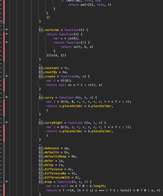Click 'var n = null == A ? 0 : A.length;'
Image resolution: width=163 pixels, height=196 pixels.
pyautogui.click(x=76, y=186)
